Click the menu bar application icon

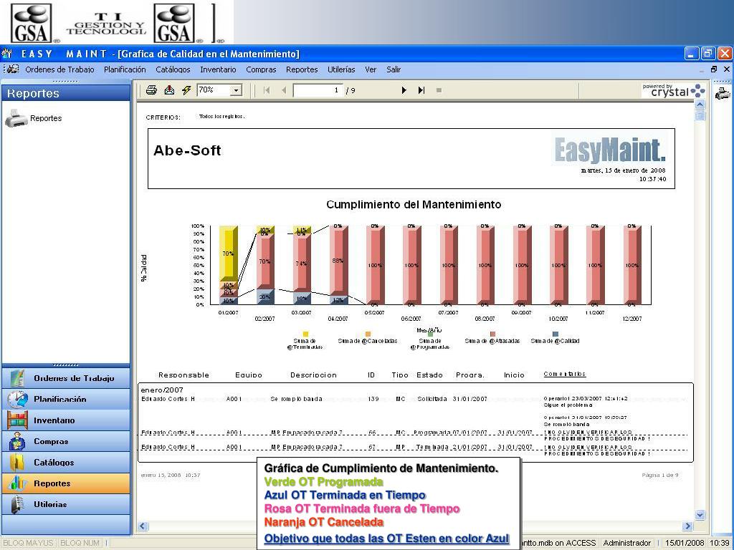[13, 69]
